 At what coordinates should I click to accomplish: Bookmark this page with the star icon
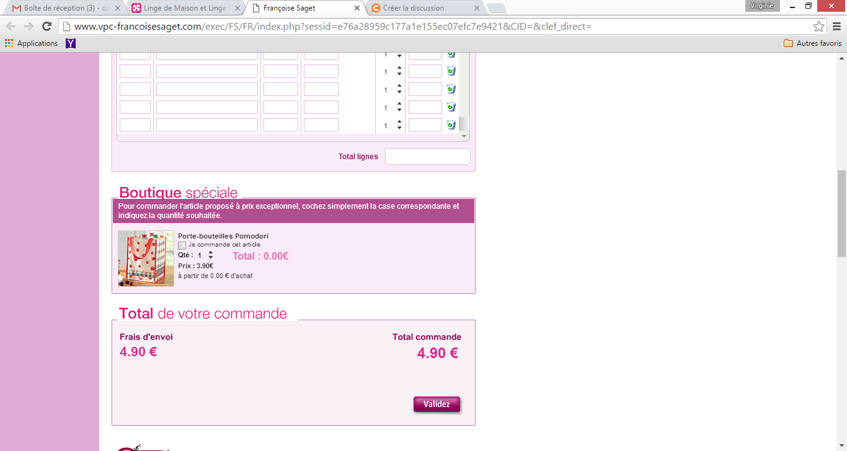818,27
